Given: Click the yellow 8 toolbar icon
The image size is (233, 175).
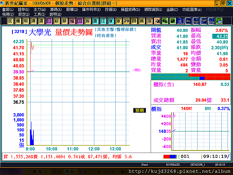Looking at the screenshot, I should click(118, 21).
